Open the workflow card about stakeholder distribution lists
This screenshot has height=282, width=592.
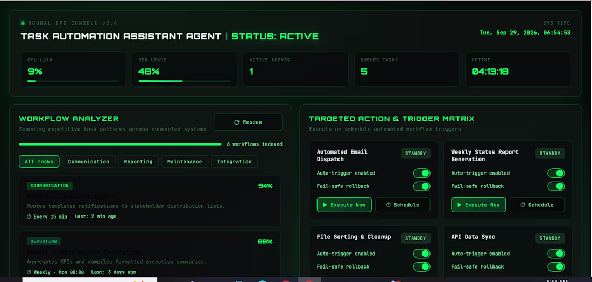tap(150, 200)
